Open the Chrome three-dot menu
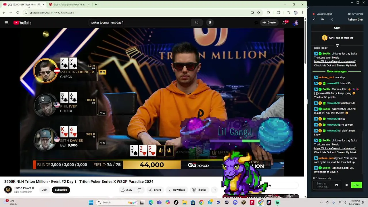368x207 pixels. [x=302, y=13]
